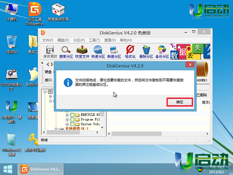Expand the 本地磁盘(E:) drive node
The height and width of the screenshot is (175, 233).
coord(56,129)
